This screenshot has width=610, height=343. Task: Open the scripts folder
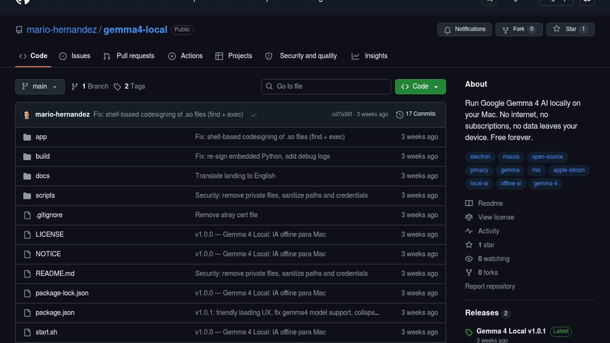45,196
